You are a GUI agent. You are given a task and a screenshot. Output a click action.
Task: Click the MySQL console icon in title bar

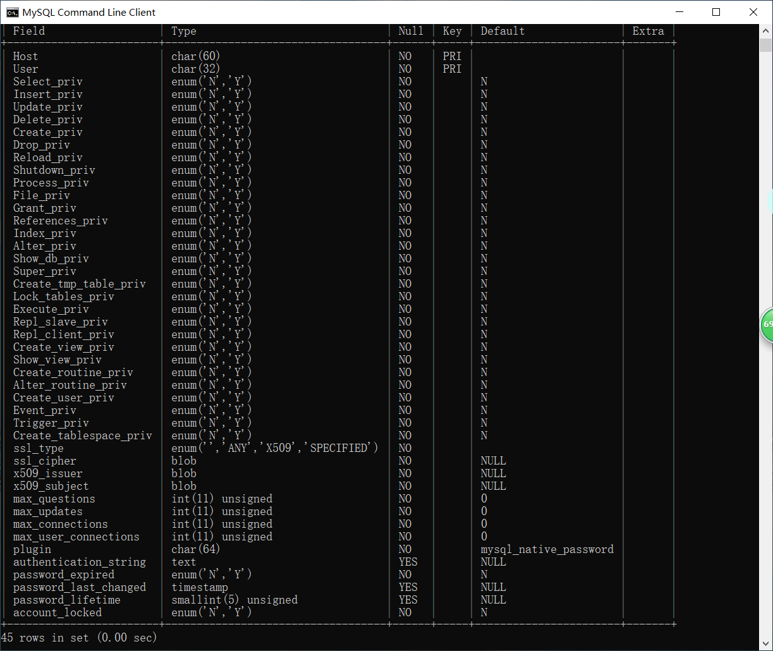click(12, 12)
